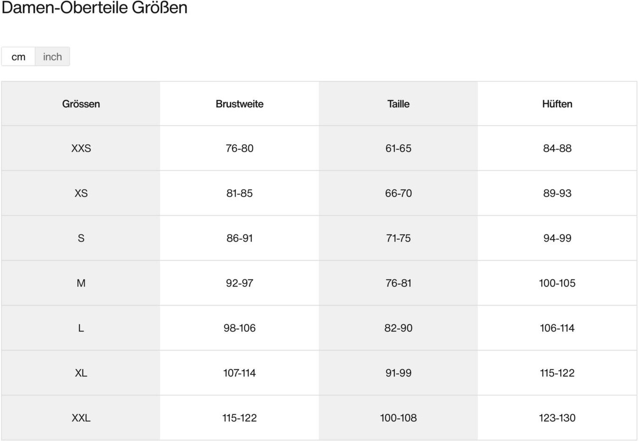Click the Hüften column header

[557, 104]
